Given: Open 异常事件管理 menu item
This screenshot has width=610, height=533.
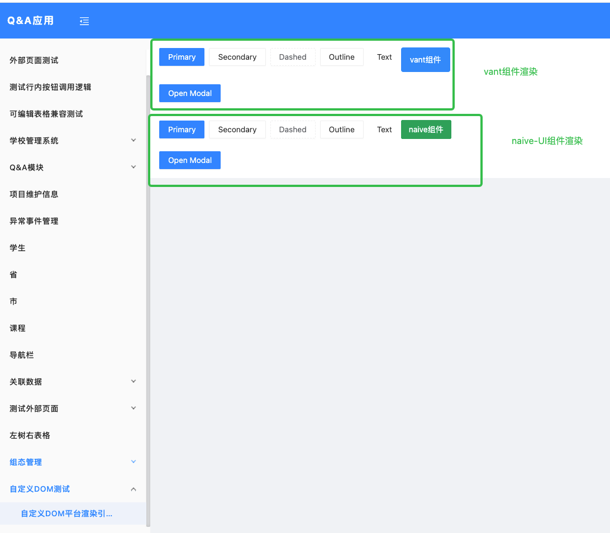Looking at the screenshot, I should pos(34,221).
